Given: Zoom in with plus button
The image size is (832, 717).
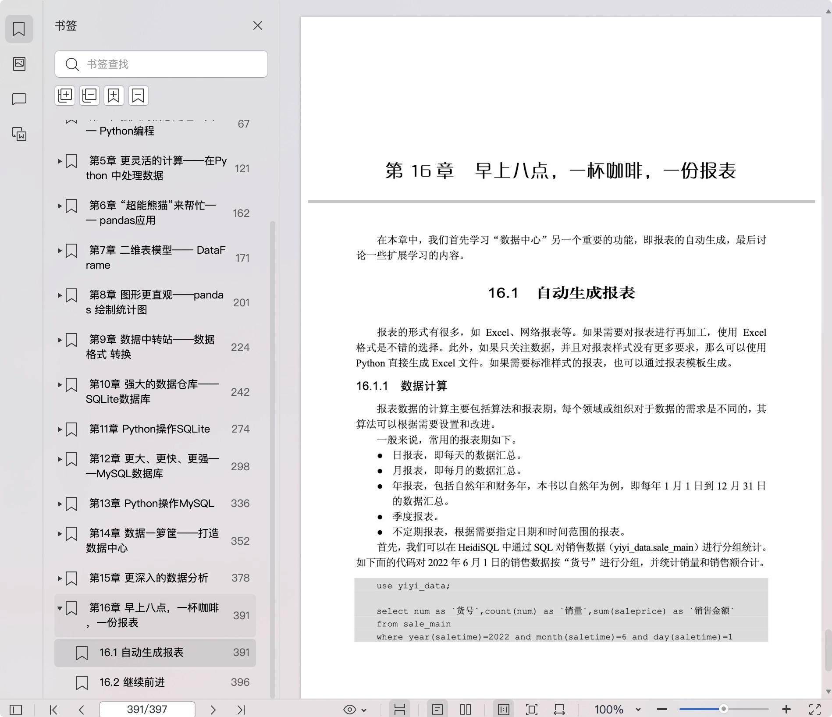Looking at the screenshot, I should 786,709.
